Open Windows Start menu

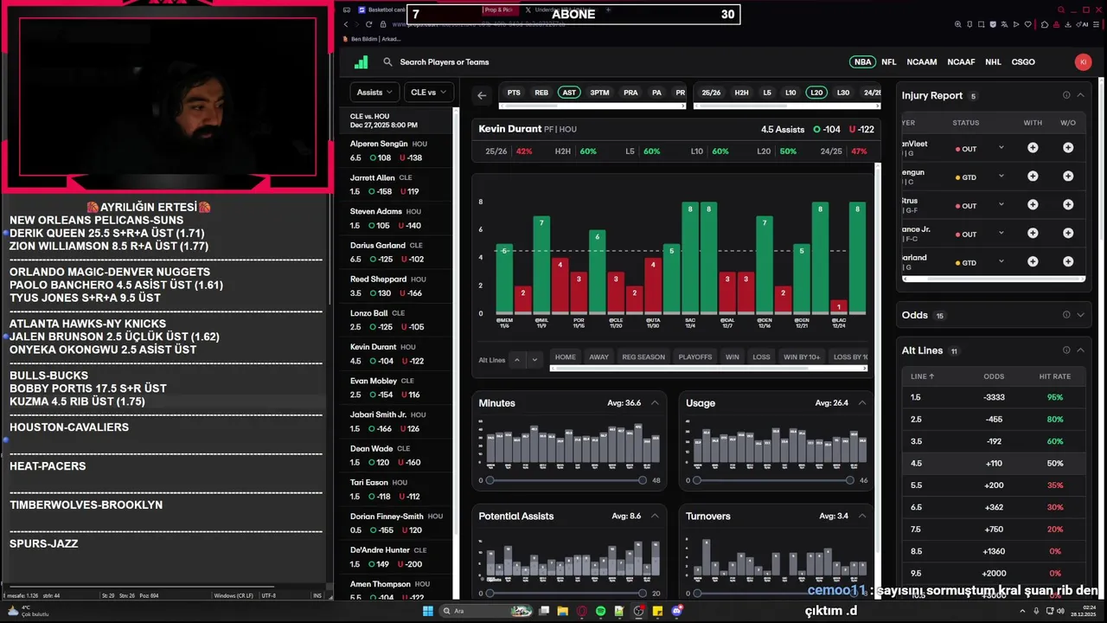pyautogui.click(x=428, y=611)
